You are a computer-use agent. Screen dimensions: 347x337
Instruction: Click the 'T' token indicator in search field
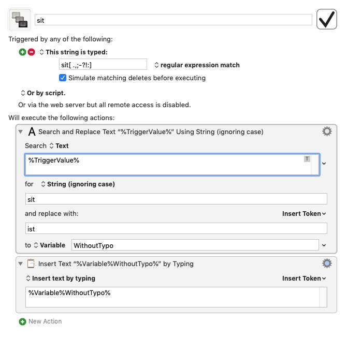pyautogui.click(x=307, y=159)
